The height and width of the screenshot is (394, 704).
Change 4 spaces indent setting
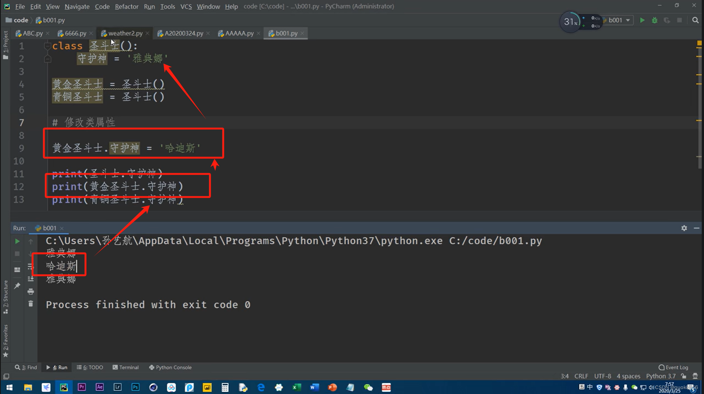pyautogui.click(x=628, y=376)
